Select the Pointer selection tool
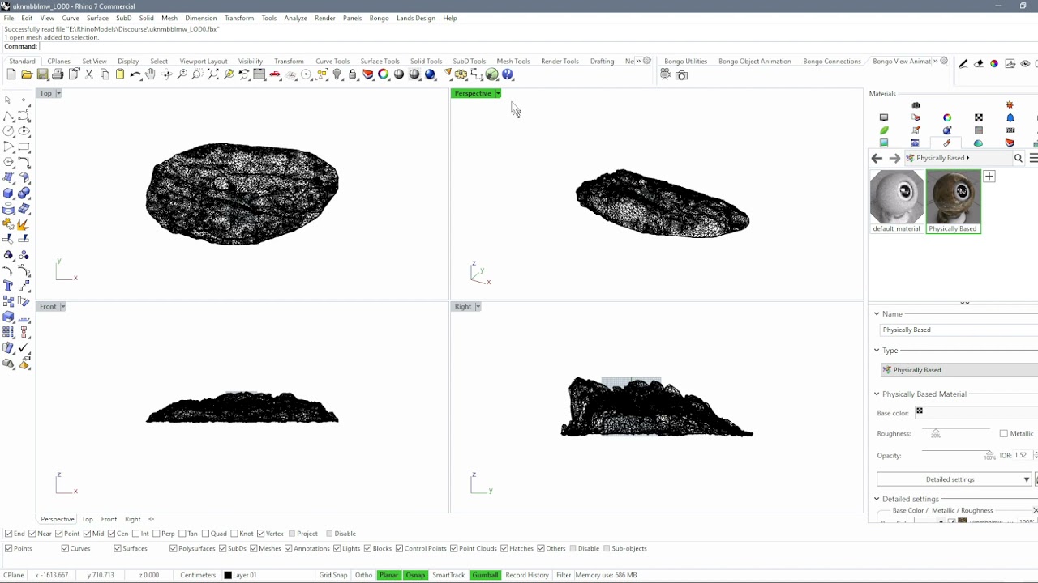The image size is (1038, 583). 10,100
